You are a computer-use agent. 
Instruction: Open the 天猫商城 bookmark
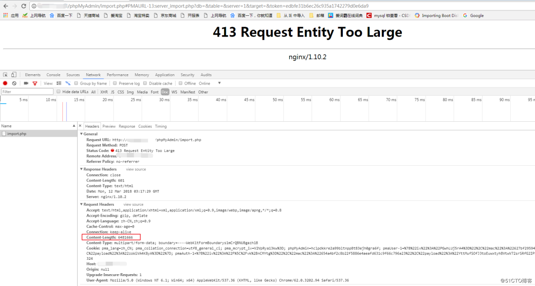pyautogui.click(x=88, y=15)
